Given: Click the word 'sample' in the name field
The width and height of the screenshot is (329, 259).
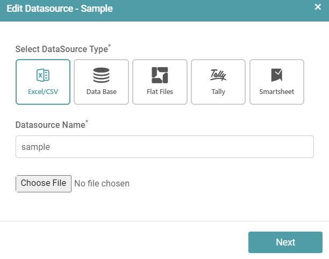Looking at the screenshot, I should pyautogui.click(x=35, y=147).
